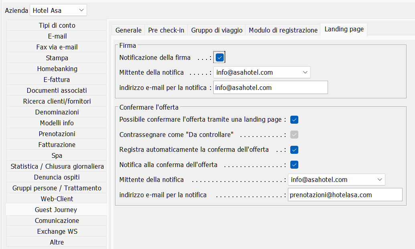415x249 pixels.
Task: Open the E-fattura settings section
Action: coord(57,80)
